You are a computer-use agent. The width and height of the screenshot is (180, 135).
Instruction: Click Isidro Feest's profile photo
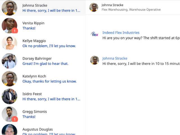9,96
